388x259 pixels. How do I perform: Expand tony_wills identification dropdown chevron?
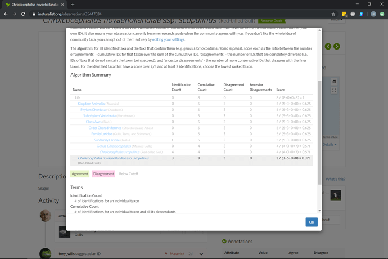(x=201, y=254)
